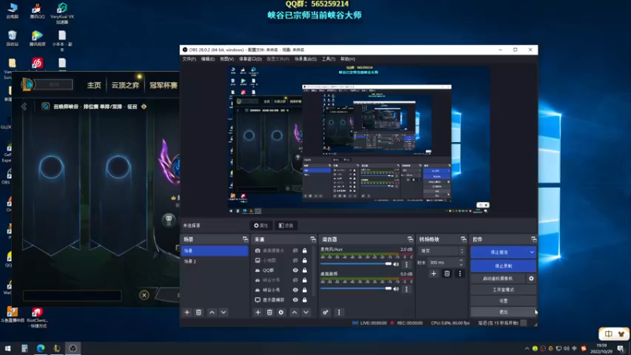Open the 渐变 transition type dropdown
631x355 pixels.
click(x=442, y=251)
